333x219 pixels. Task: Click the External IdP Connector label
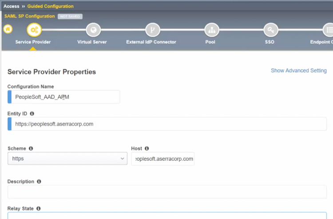point(151,42)
